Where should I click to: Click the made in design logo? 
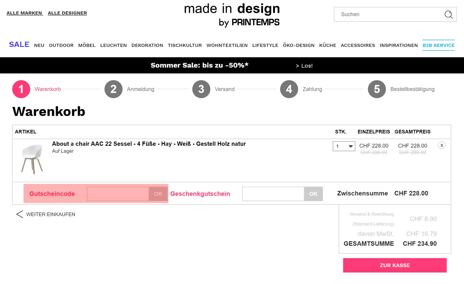[x=232, y=15]
